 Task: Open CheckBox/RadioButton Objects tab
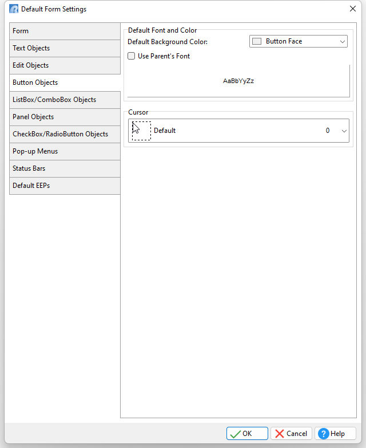(65, 134)
